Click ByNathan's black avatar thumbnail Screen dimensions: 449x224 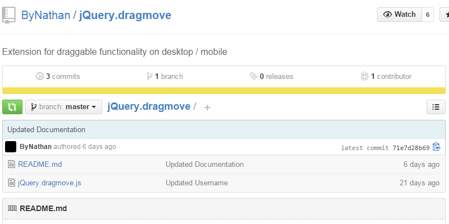tap(11, 147)
